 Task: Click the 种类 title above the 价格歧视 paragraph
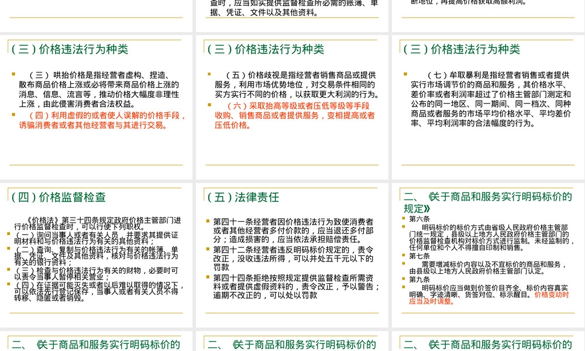point(266,49)
